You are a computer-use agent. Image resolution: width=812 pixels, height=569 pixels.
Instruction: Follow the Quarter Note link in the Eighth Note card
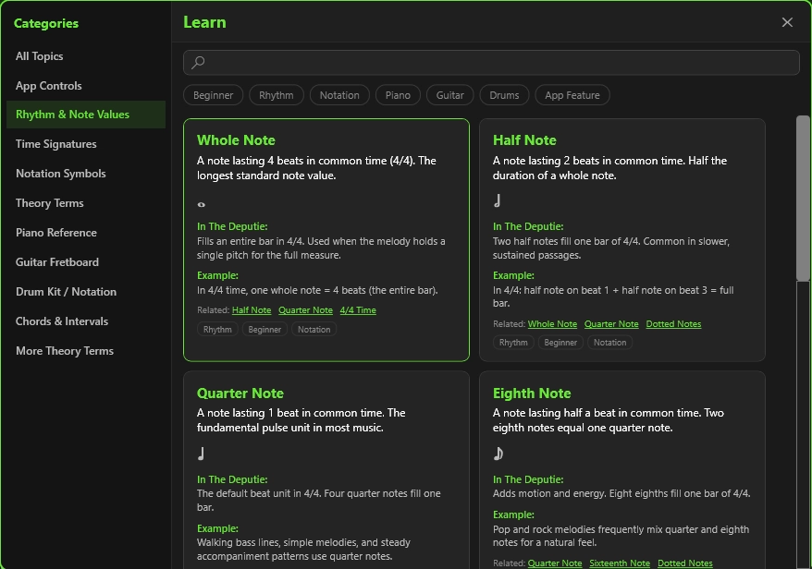(x=555, y=563)
